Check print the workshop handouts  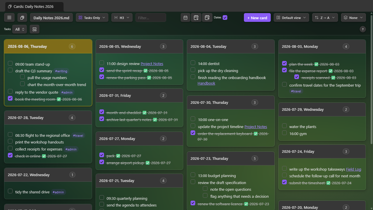tap(10, 141)
